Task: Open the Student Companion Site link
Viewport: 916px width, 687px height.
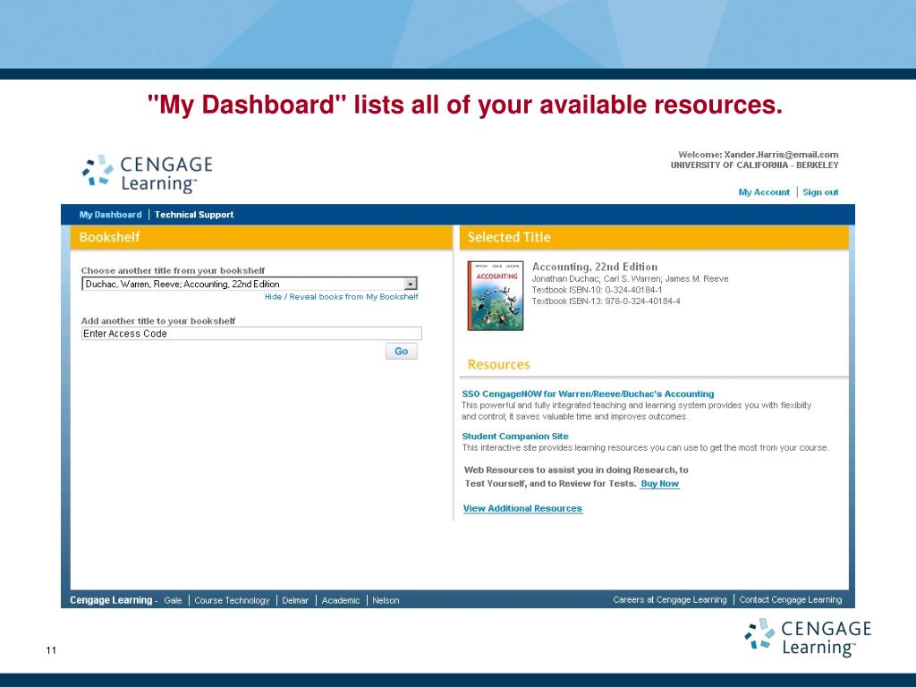Action: (x=514, y=437)
